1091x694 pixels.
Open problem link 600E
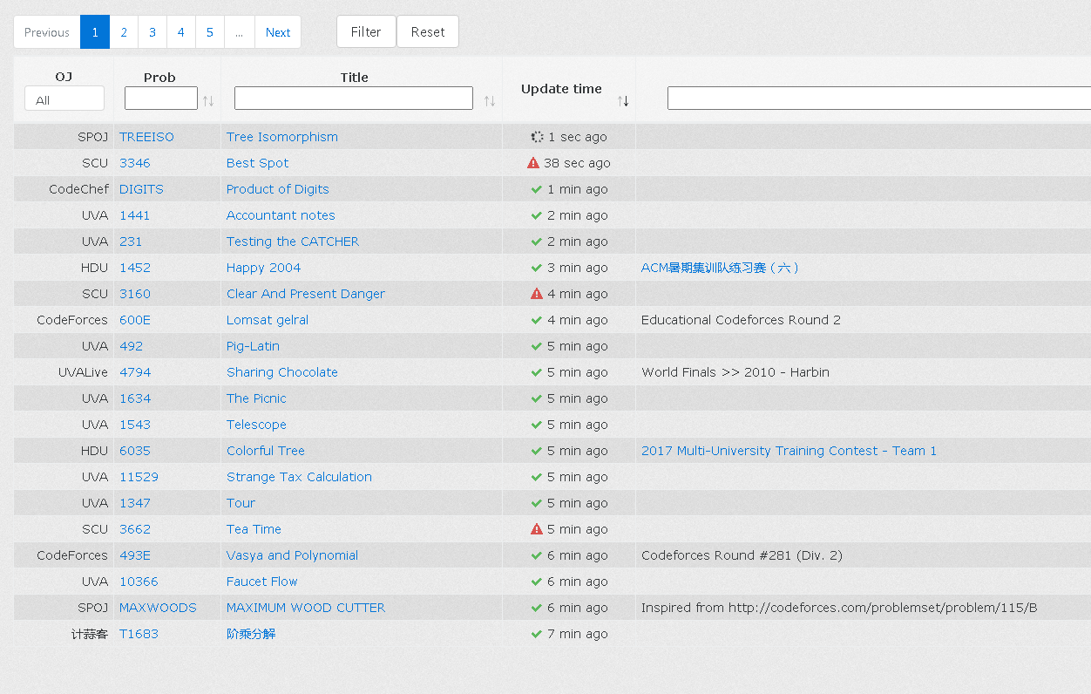click(135, 320)
